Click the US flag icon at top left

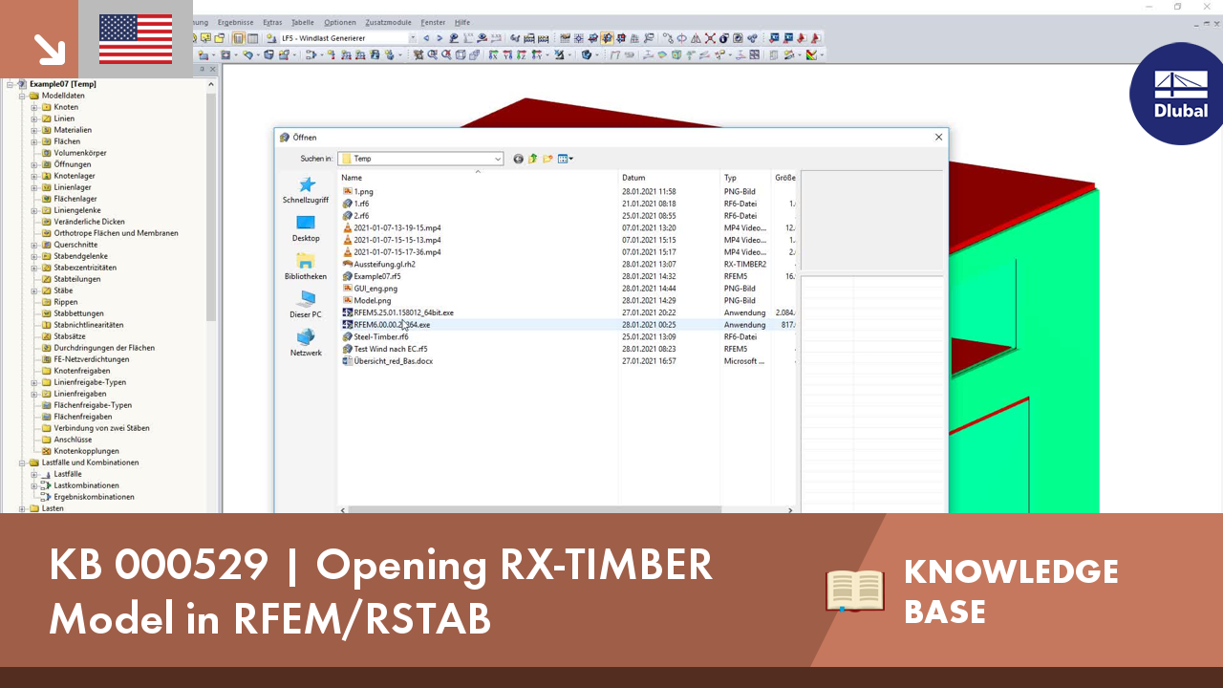tap(135, 39)
